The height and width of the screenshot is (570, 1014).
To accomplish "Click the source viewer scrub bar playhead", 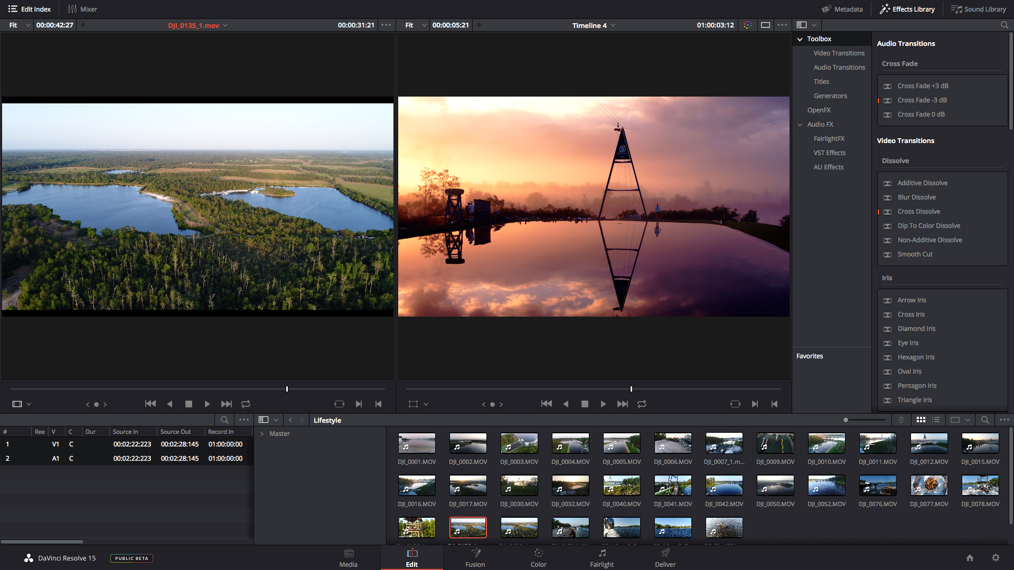I will [287, 389].
